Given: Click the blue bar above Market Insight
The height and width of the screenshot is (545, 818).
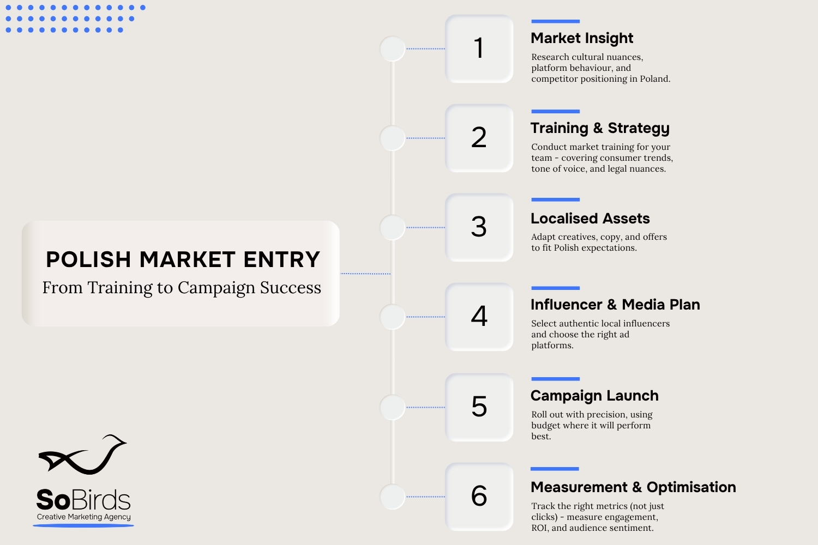Looking at the screenshot, I should 555,21.
